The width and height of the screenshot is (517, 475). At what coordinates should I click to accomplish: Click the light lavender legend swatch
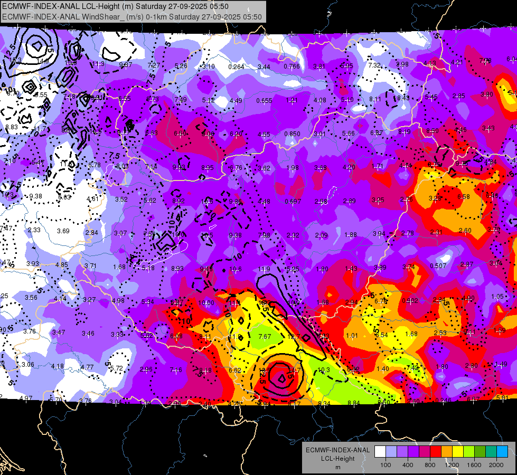pyautogui.click(x=391, y=452)
